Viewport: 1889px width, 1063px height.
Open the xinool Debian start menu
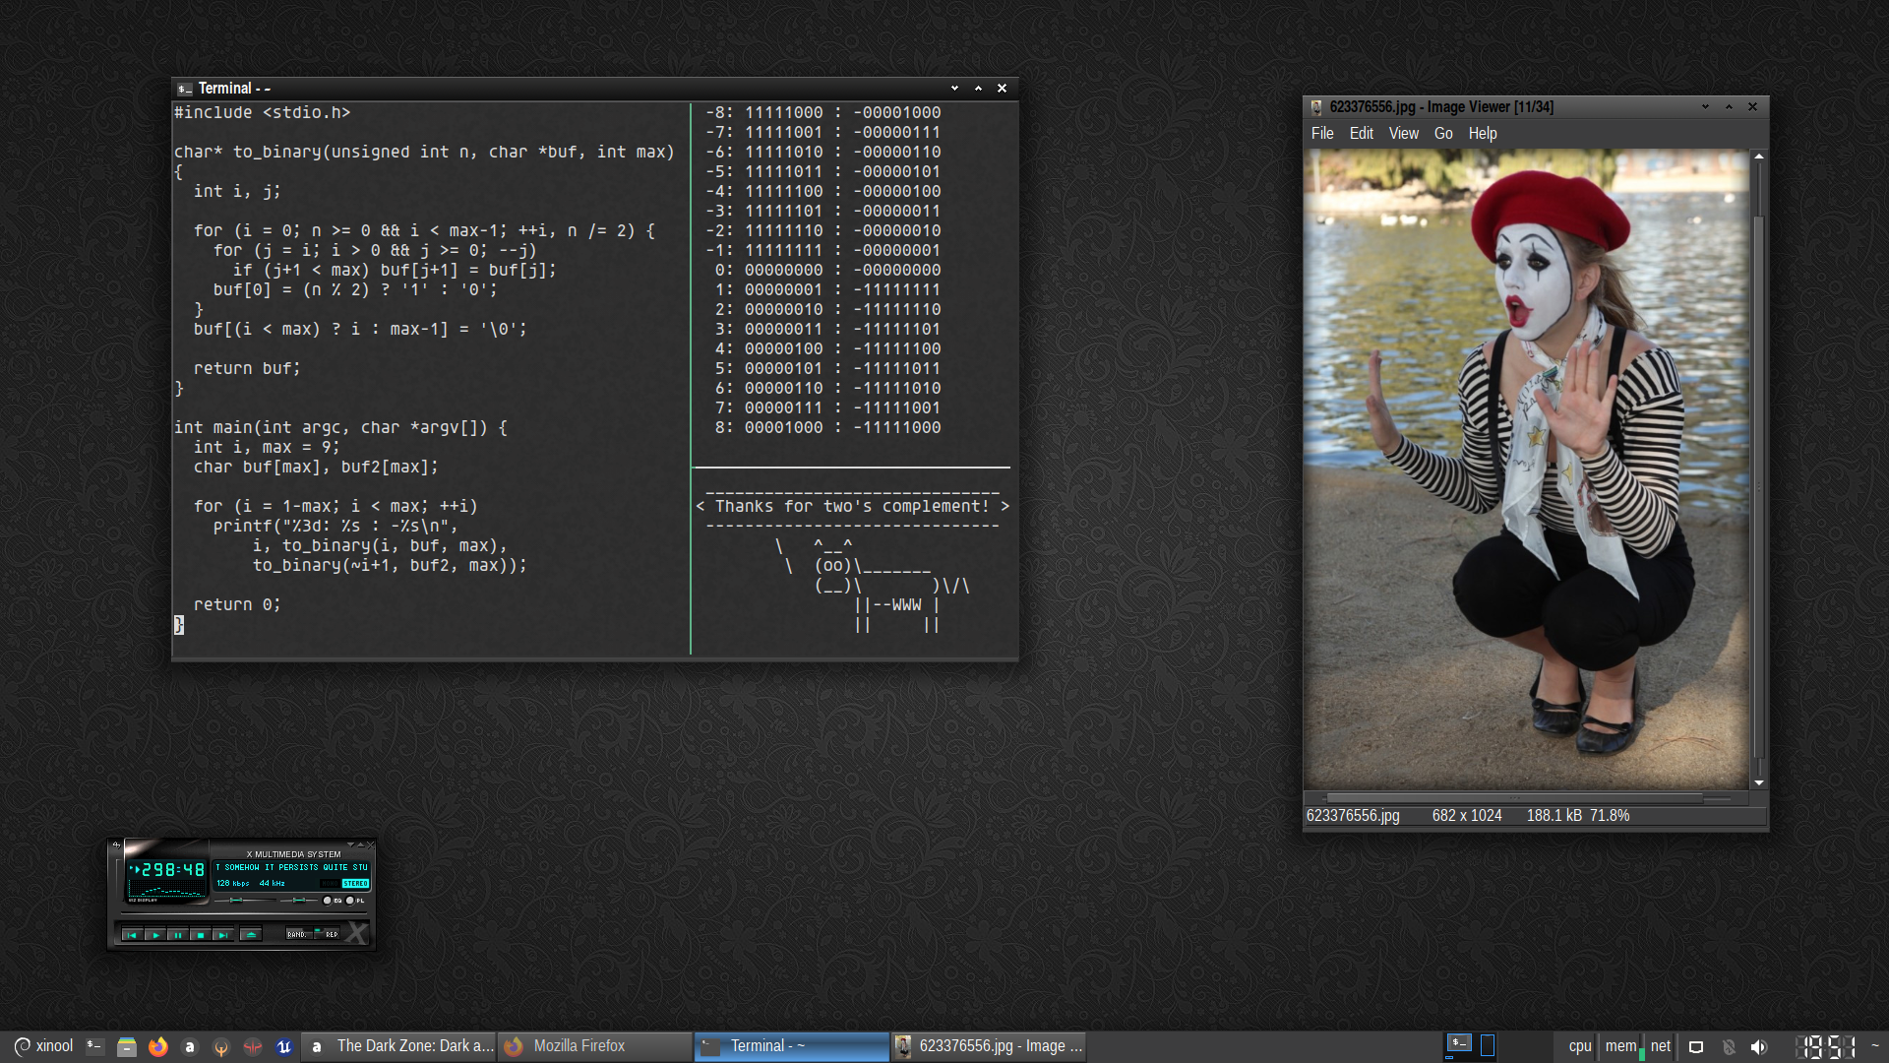point(43,1046)
